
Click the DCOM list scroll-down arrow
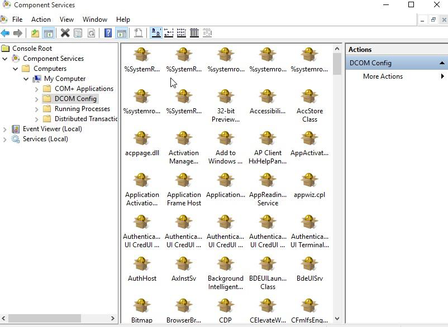coord(337,319)
